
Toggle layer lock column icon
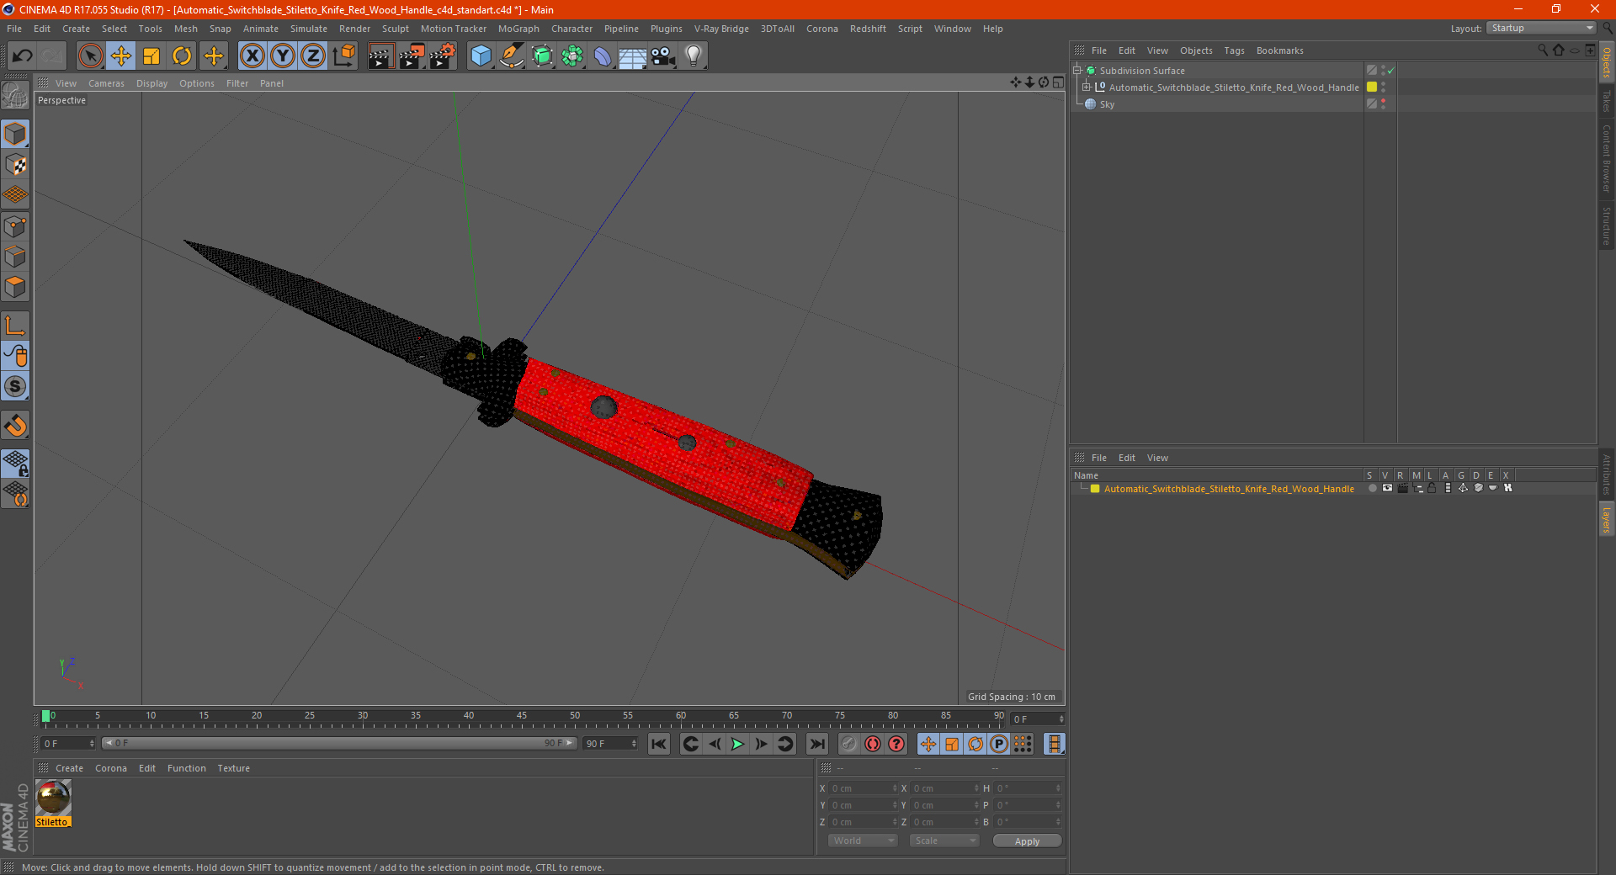[1432, 488]
